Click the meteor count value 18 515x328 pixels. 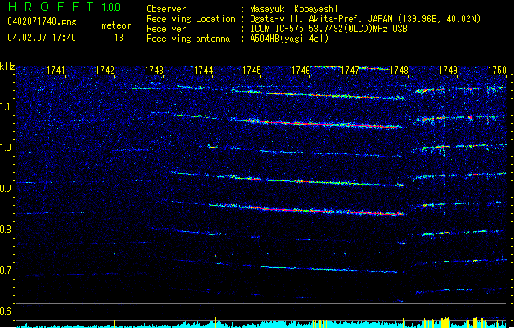point(119,38)
